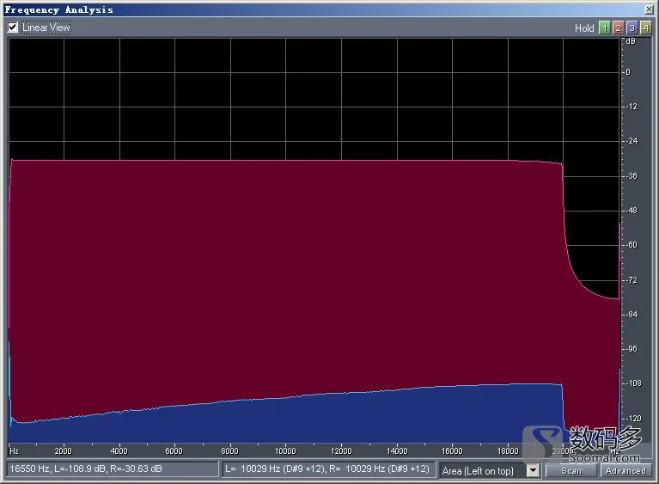Viewport: 659px width, 484px height.
Task: Open the Area (Left on top) dropdown arrow
Action: (x=533, y=470)
